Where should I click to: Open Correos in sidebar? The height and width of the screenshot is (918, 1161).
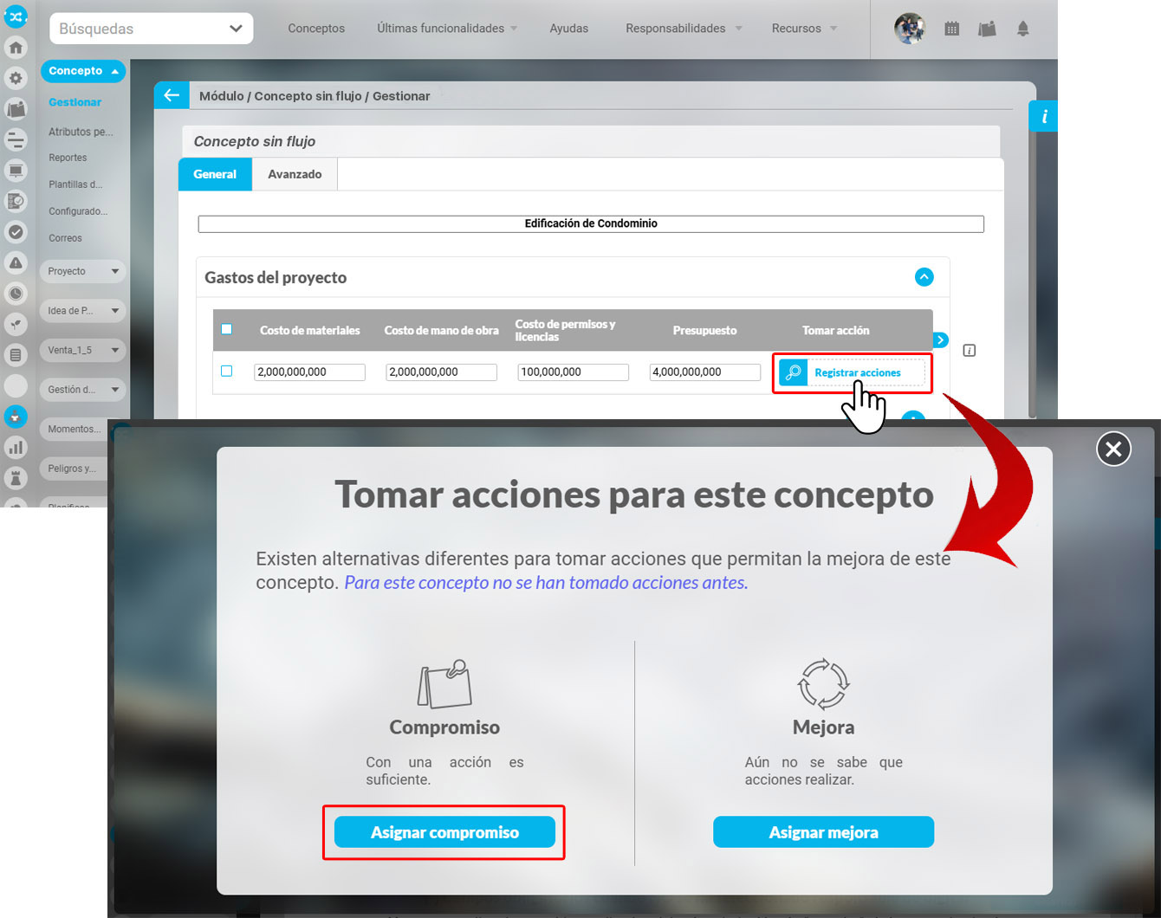[65, 238]
